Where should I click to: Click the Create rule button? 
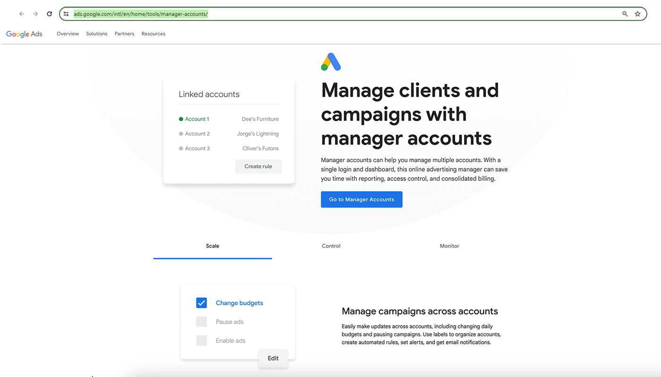click(x=258, y=166)
